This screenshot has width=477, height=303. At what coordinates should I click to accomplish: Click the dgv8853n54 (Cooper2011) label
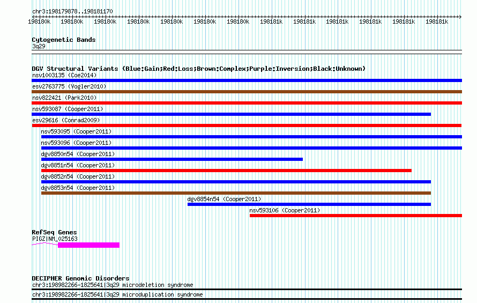(78, 188)
